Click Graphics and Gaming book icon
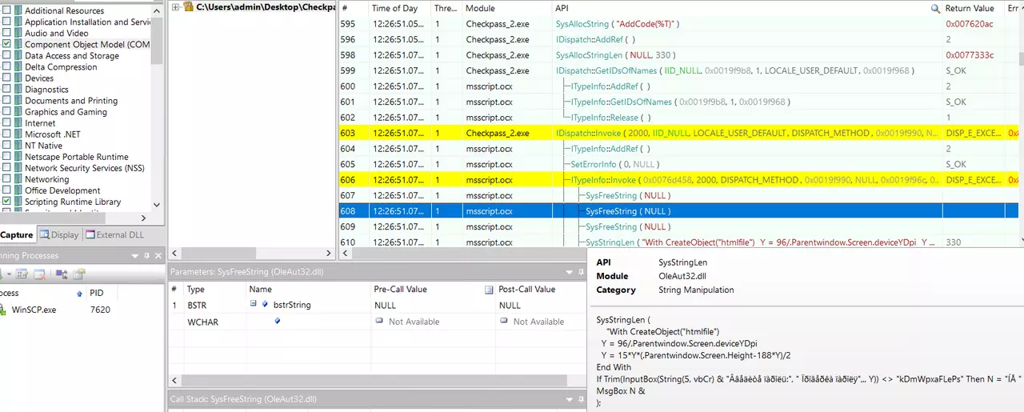 tap(18, 111)
